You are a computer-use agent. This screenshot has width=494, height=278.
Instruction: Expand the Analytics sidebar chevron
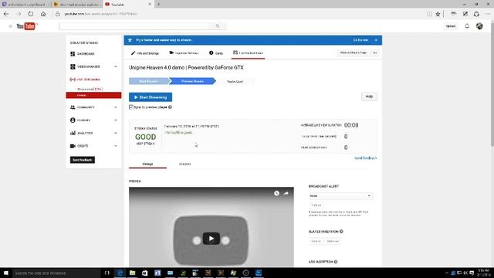(x=116, y=134)
